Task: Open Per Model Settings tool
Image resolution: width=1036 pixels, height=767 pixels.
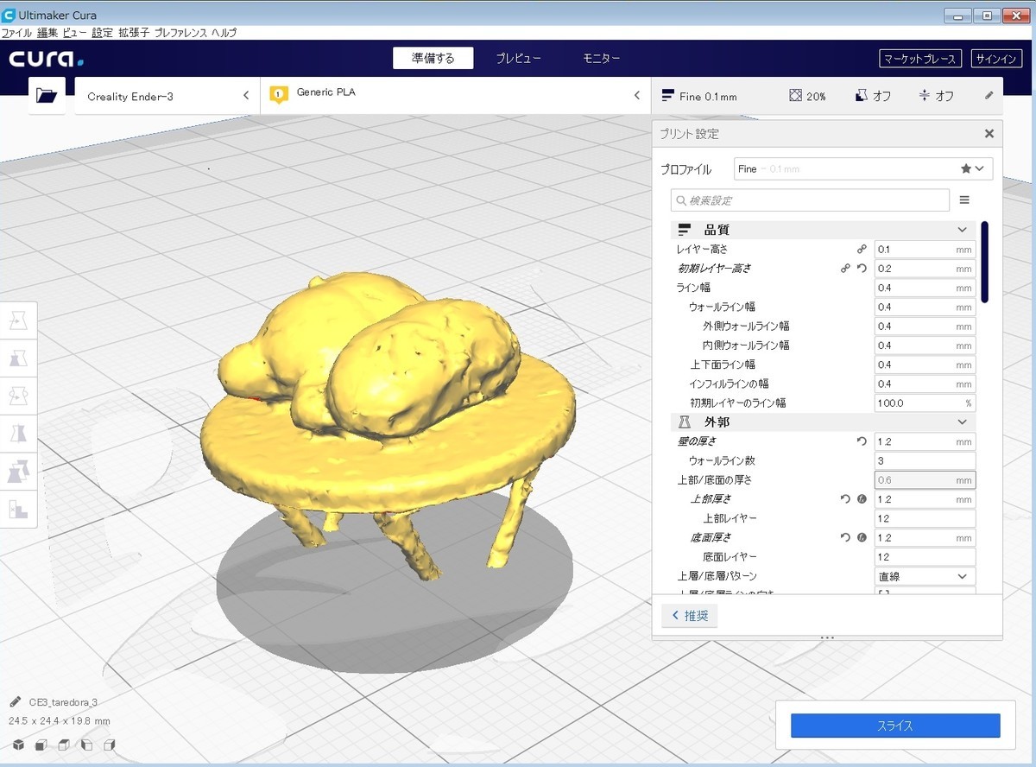Action: [18, 472]
